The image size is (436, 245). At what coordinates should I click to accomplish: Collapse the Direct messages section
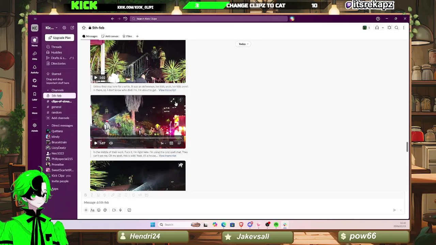click(48, 126)
